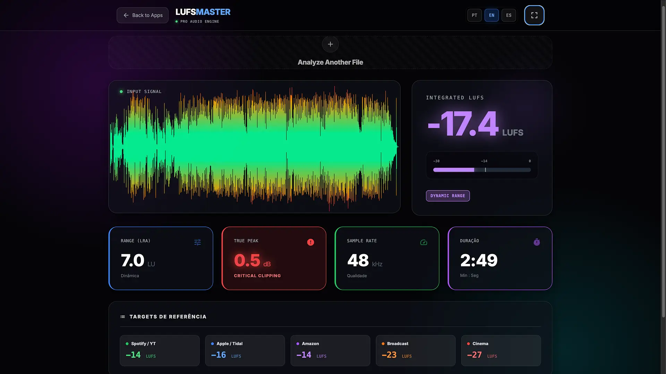666x374 pixels.
Task: Select the Apple / Tidal target card
Action: click(245, 350)
